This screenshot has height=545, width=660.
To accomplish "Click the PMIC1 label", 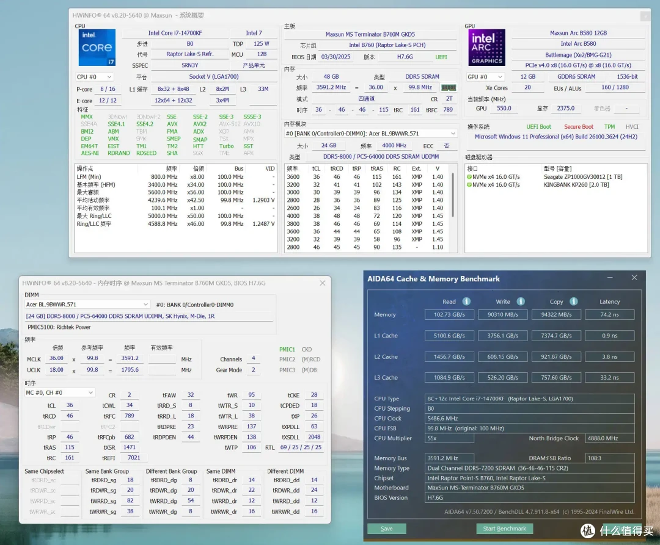I will point(287,350).
